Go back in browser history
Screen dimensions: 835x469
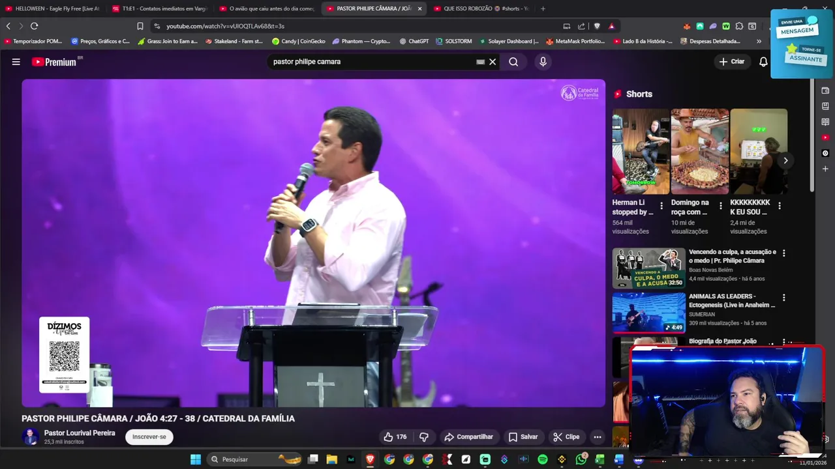[8, 26]
